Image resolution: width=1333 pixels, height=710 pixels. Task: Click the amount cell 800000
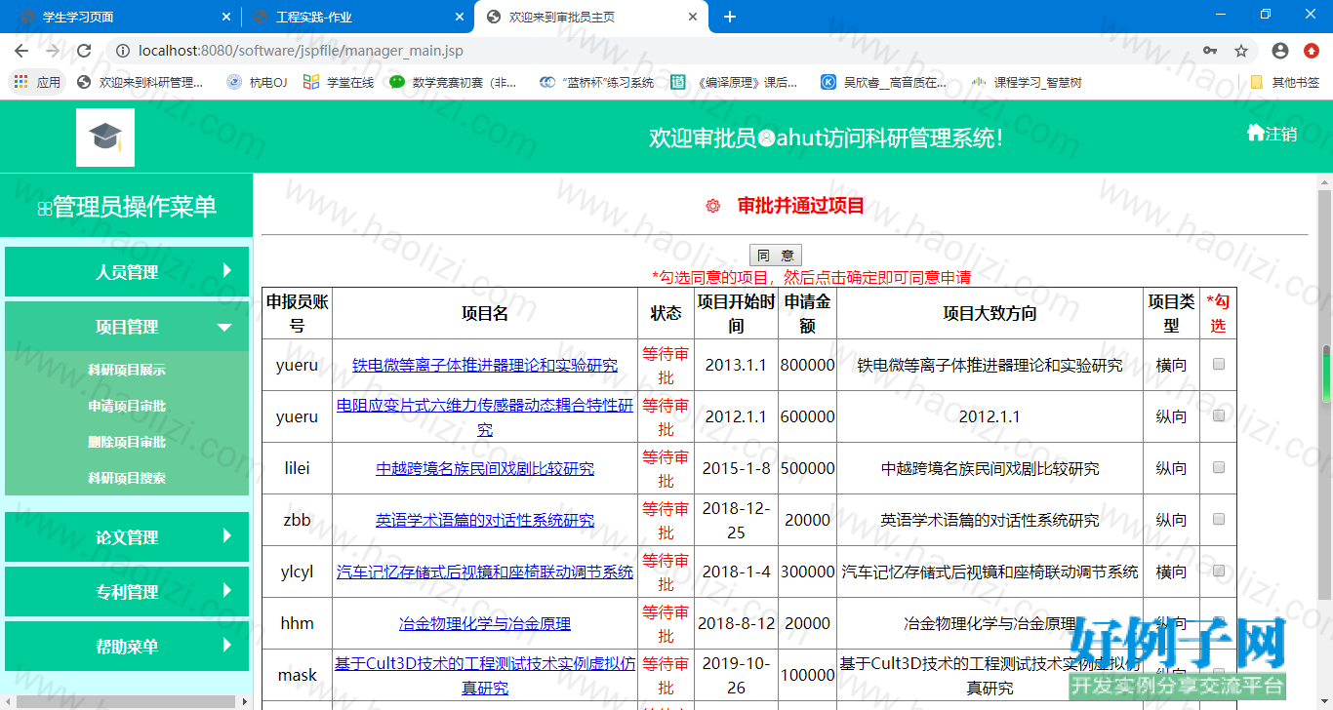coord(807,365)
